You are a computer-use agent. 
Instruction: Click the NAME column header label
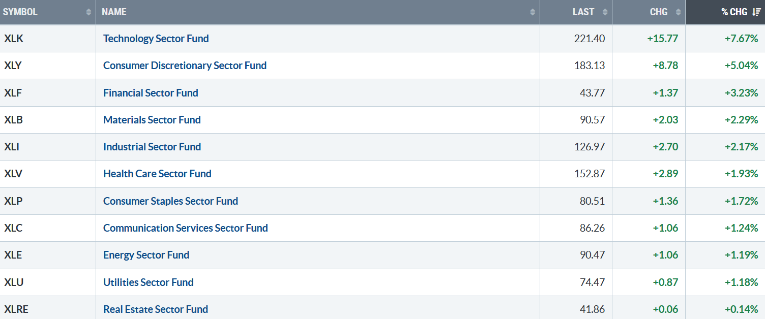(114, 12)
